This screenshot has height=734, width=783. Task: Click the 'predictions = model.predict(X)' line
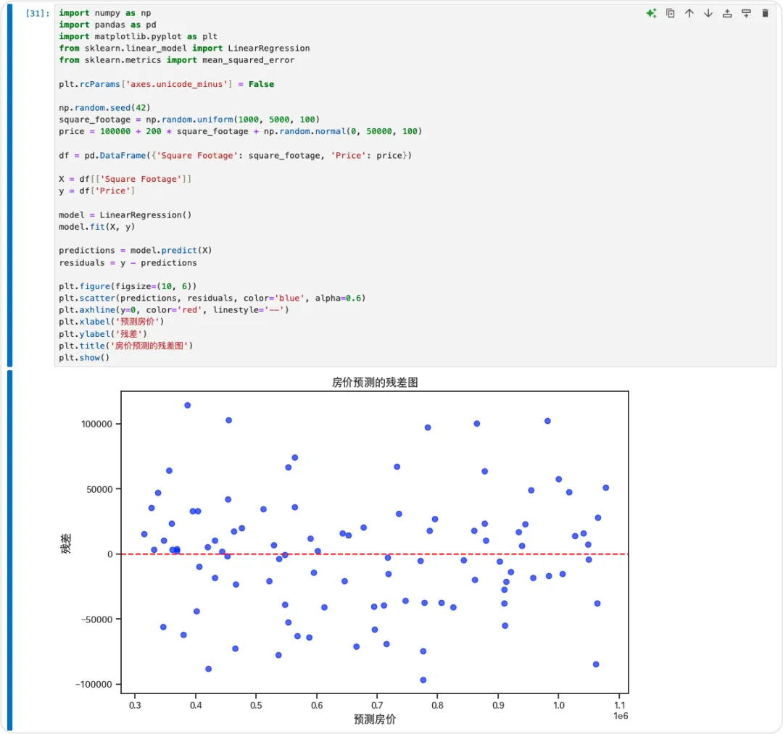136,251
